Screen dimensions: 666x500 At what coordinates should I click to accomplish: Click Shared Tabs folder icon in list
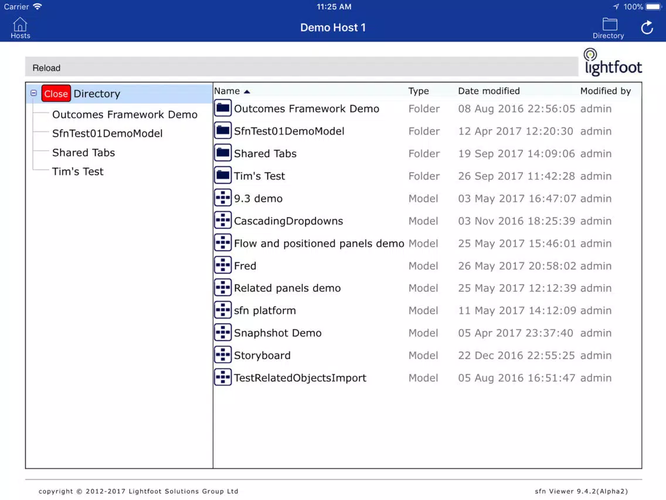pos(223,153)
